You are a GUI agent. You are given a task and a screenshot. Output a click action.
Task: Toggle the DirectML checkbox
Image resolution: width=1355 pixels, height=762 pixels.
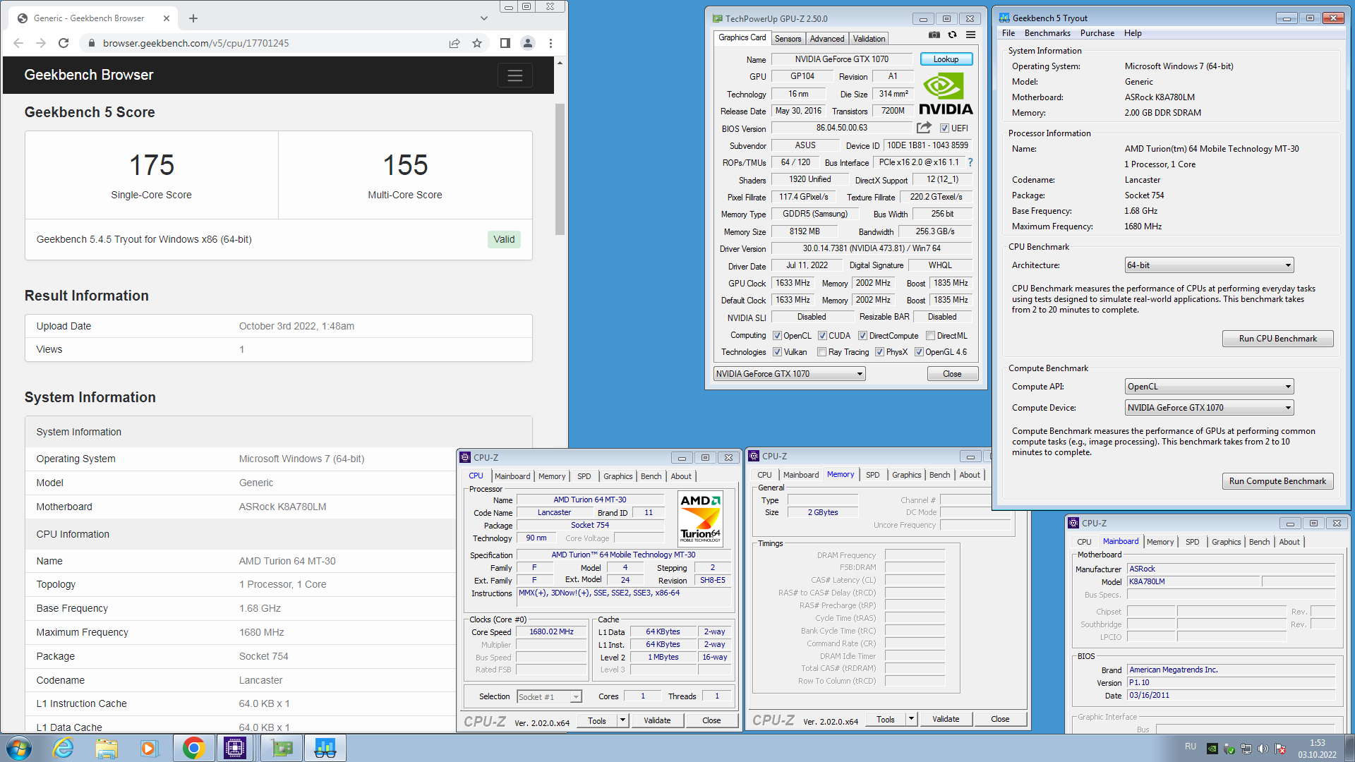click(930, 336)
